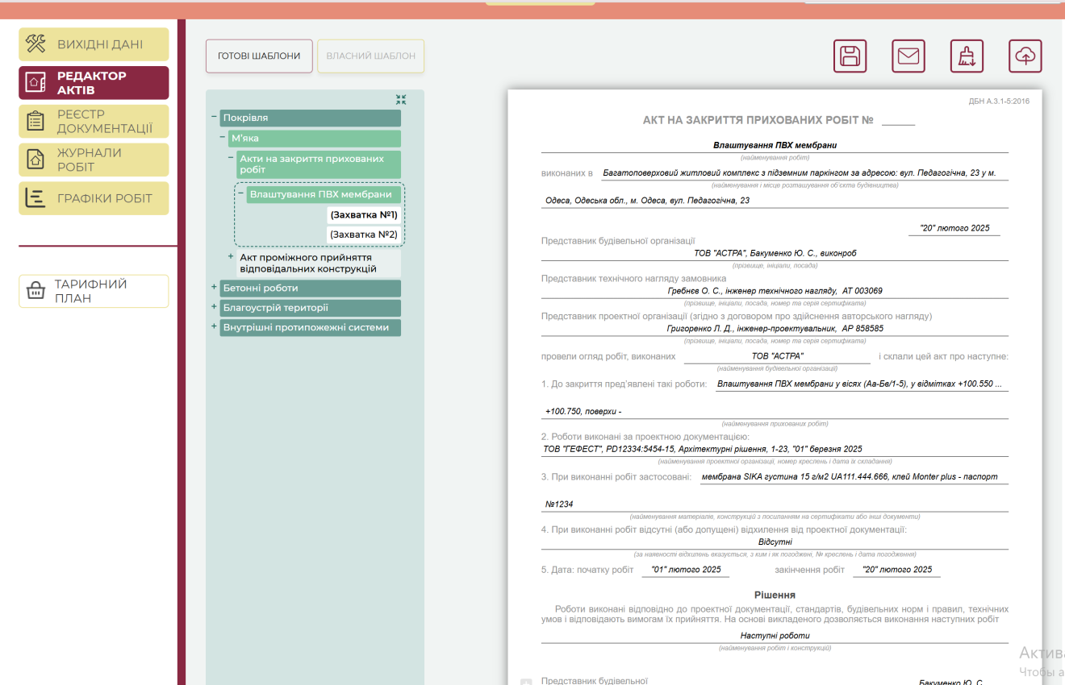Screen dimensions: 1065x685
Task: Expand Внутрішні протипожежні системи node
Action: point(214,327)
